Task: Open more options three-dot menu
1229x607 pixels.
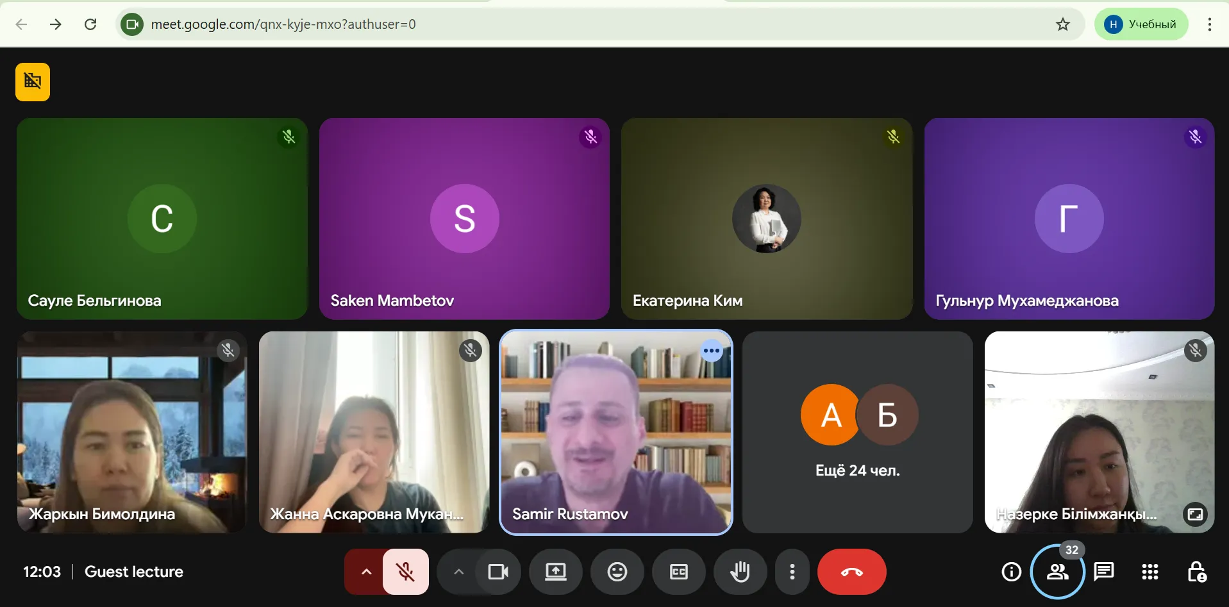Action: coord(792,572)
